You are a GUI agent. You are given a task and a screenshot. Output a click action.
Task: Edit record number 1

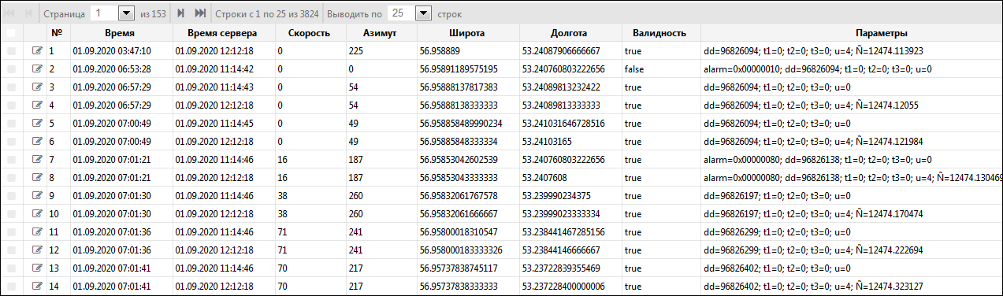[x=36, y=51]
